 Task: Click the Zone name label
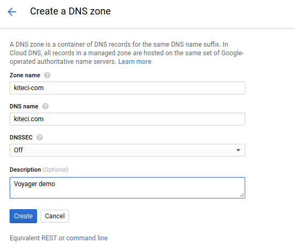pos(25,75)
